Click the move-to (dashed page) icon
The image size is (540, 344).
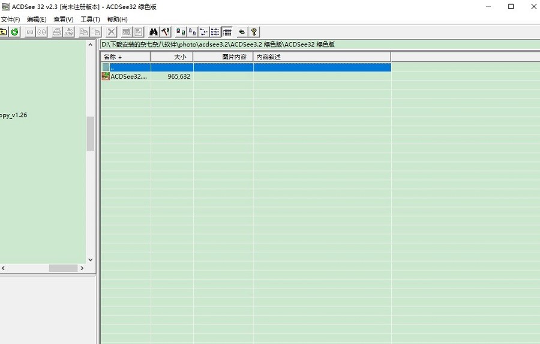pos(95,32)
